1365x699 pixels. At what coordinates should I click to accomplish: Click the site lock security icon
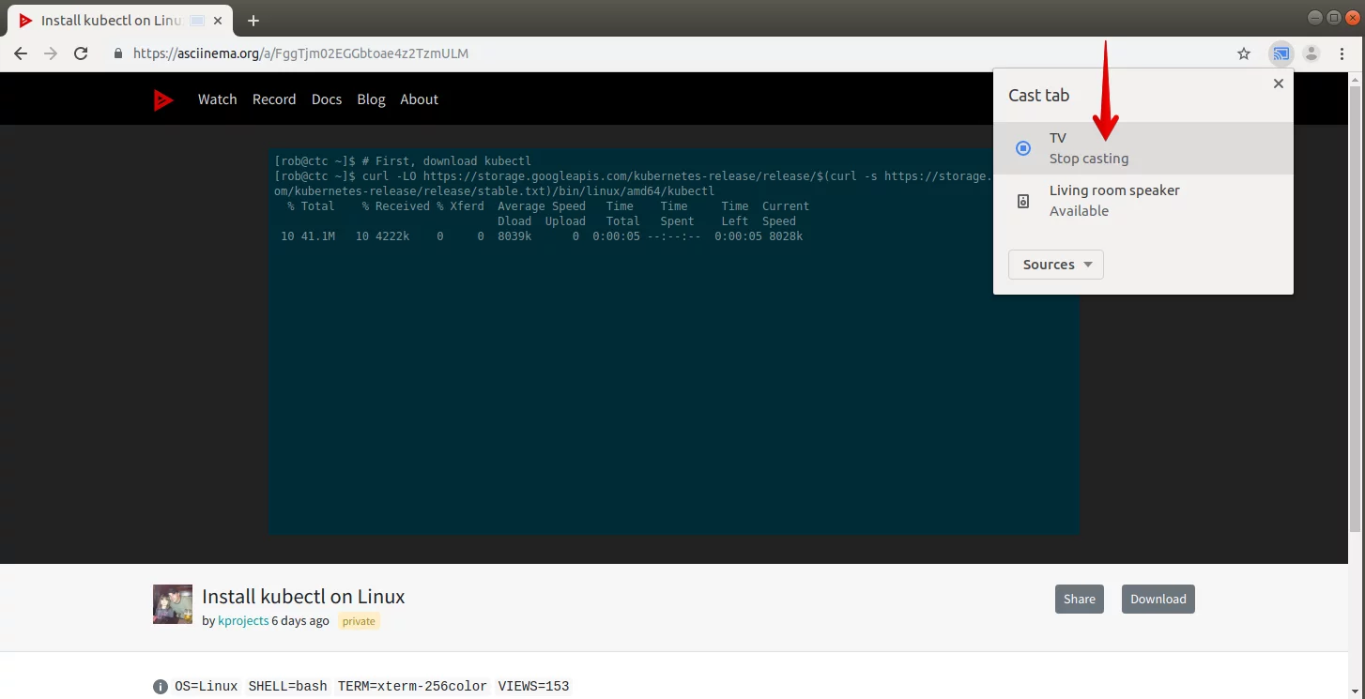(x=118, y=53)
